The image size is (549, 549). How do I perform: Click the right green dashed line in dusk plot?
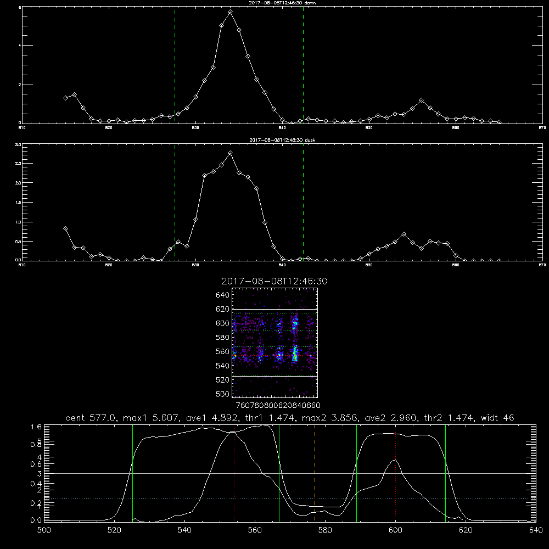[303, 202]
